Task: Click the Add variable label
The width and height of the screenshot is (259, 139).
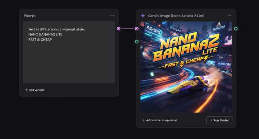Action: (x=37, y=90)
